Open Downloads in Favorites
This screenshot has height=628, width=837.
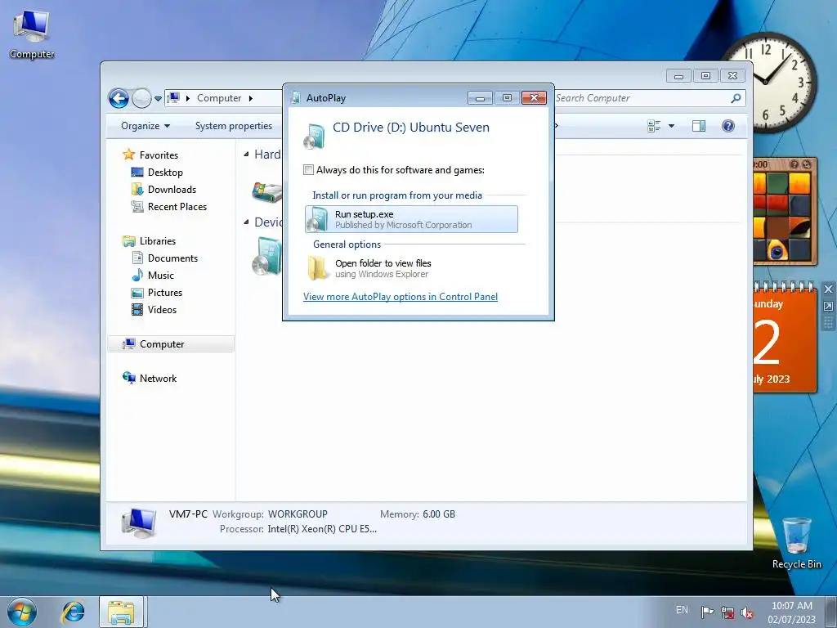pyautogui.click(x=172, y=190)
